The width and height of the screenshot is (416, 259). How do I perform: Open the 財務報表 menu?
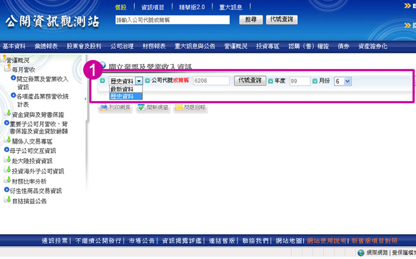154,46
